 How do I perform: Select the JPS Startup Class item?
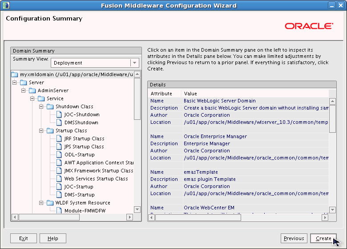[x=84, y=147]
